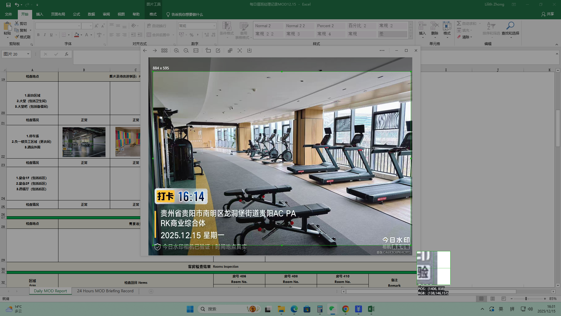This screenshot has height=316, width=561.
Task: Open viewer's more options ellipsis menu
Action: (382, 51)
